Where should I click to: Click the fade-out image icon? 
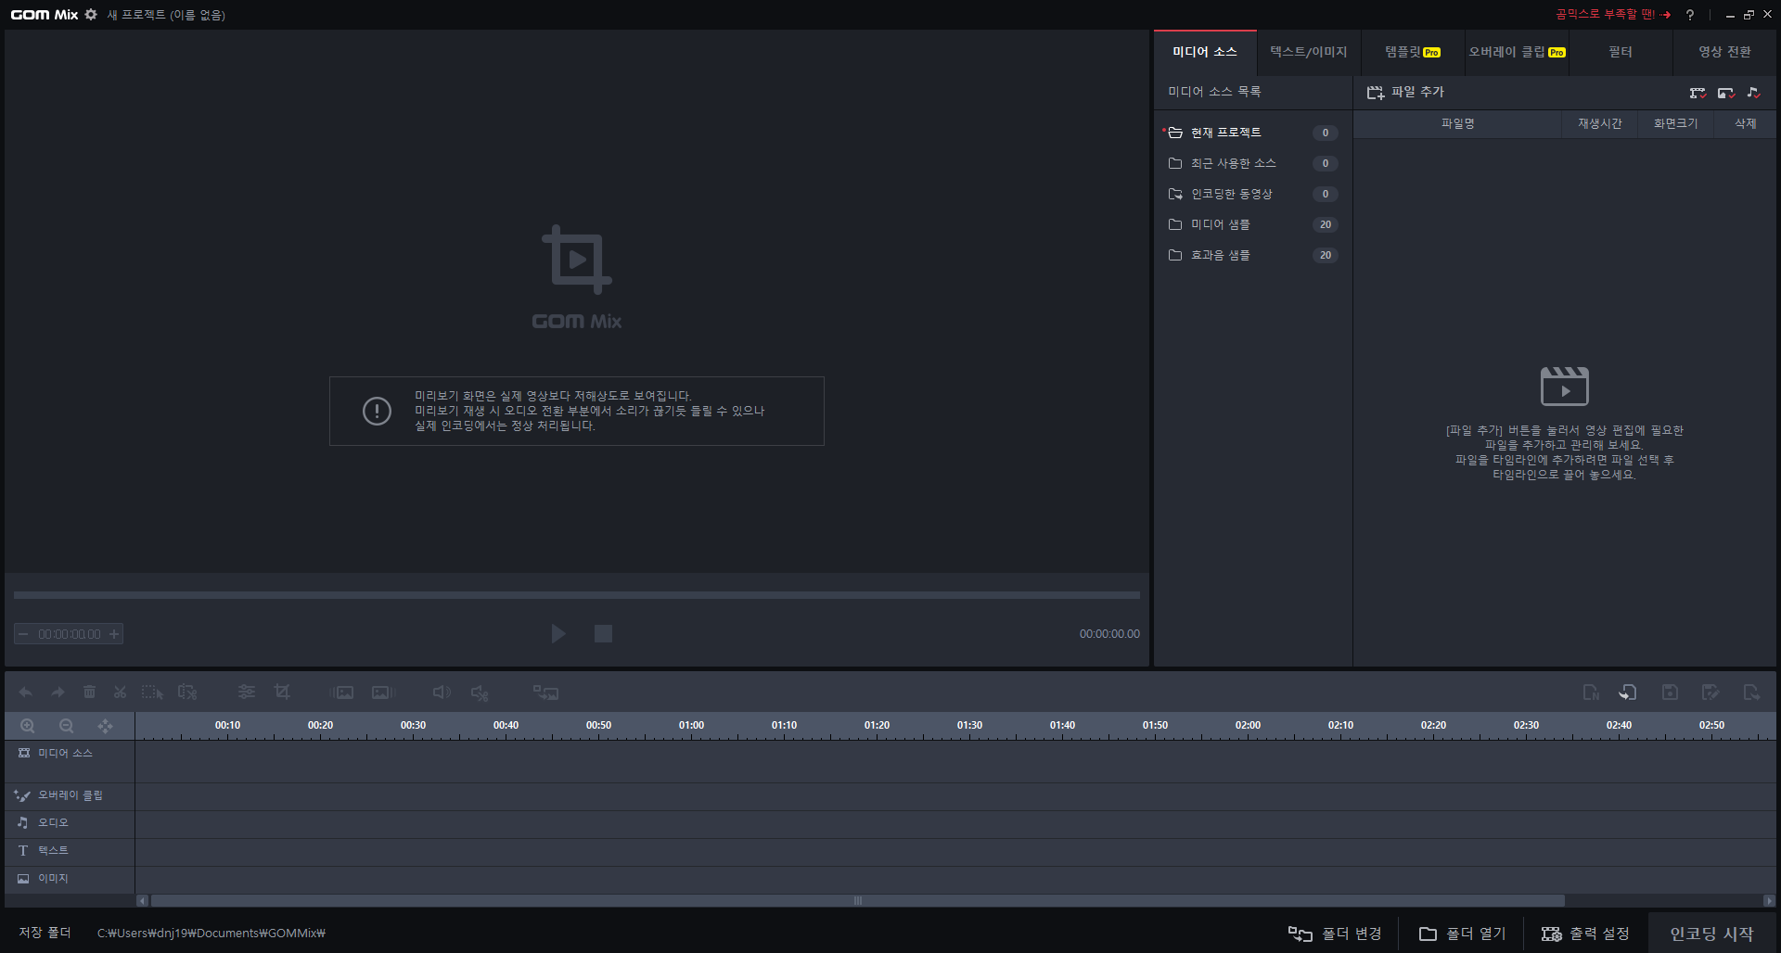(383, 693)
